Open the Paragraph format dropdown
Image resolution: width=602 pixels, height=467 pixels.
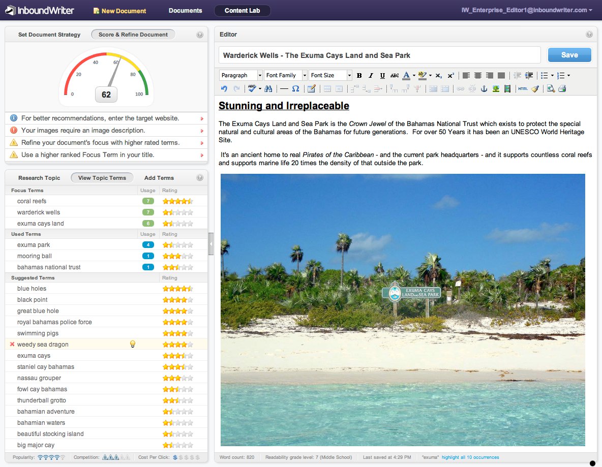tap(240, 75)
